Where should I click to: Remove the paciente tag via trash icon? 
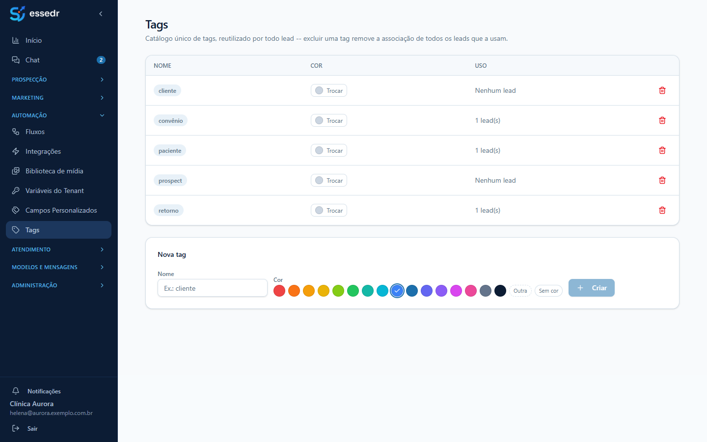662,150
